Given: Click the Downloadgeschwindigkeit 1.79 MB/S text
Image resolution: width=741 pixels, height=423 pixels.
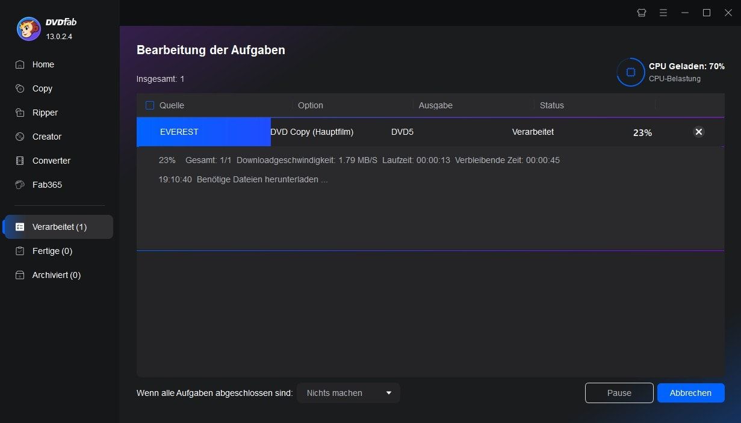Looking at the screenshot, I should [307, 160].
